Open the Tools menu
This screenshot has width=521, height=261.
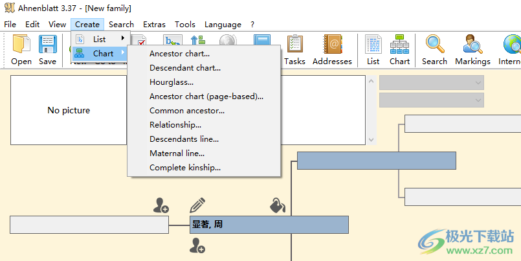coord(185,24)
